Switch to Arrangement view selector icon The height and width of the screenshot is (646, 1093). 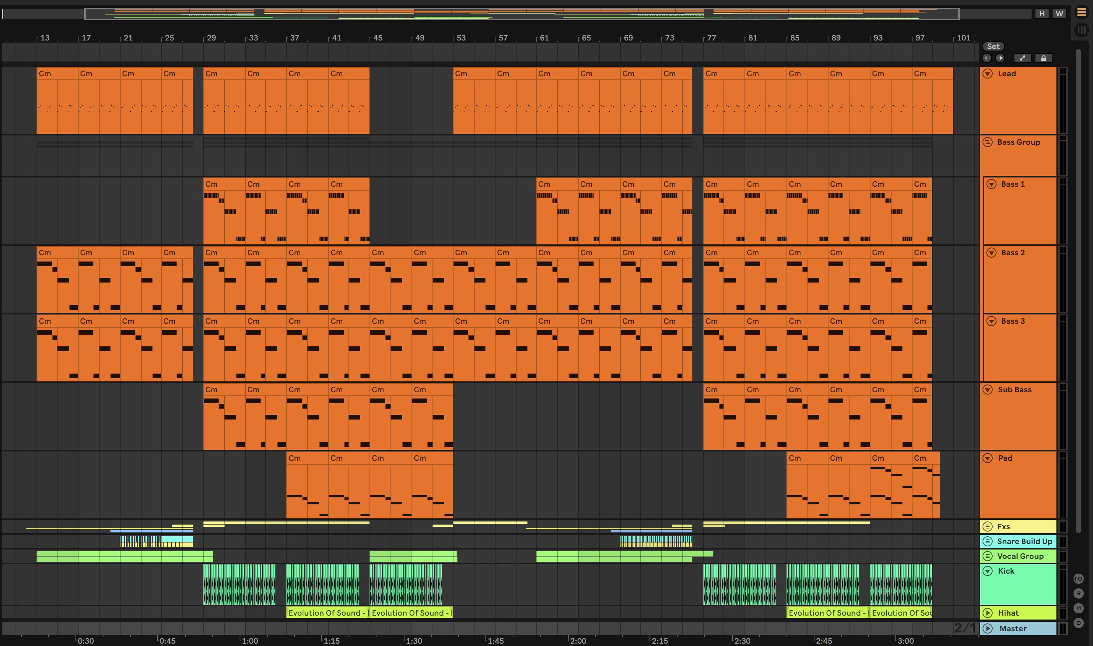click(x=1081, y=12)
